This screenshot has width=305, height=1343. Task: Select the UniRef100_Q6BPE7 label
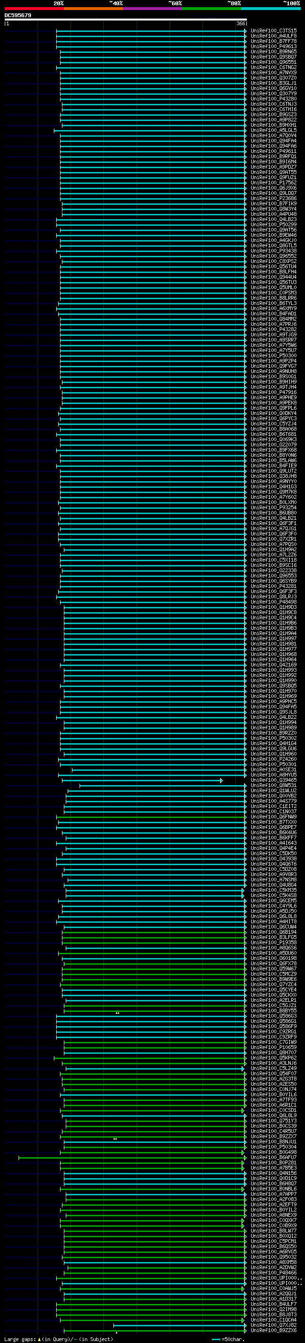pyautogui.click(x=274, y=828)
